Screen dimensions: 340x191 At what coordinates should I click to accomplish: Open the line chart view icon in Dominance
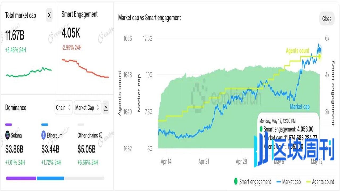point(106,108)
